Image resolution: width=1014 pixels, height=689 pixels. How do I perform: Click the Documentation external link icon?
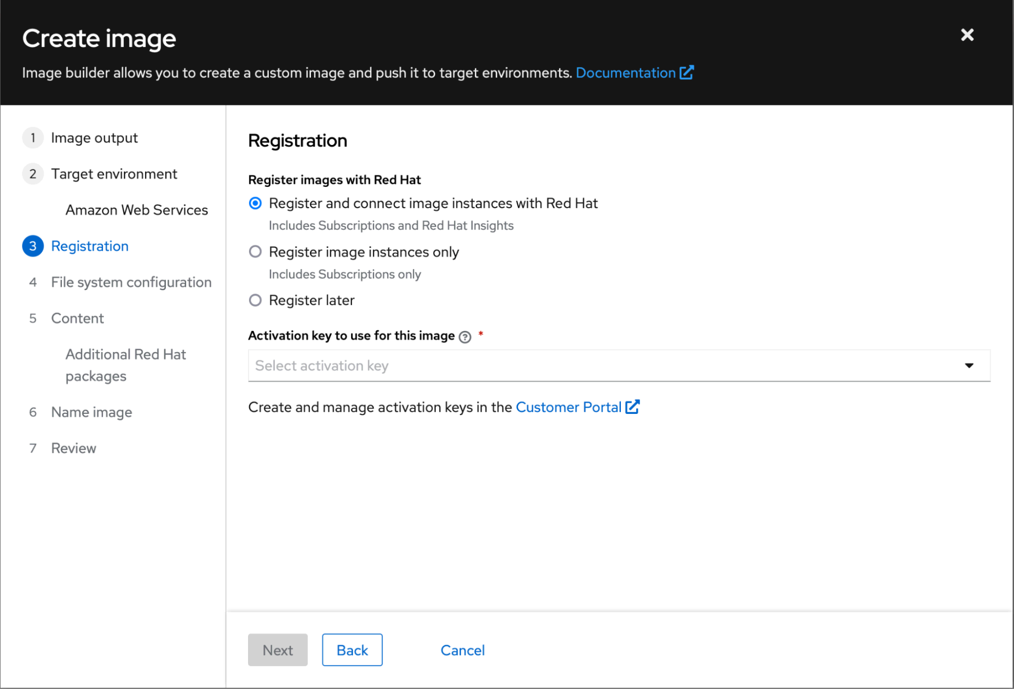coord(686,73)
